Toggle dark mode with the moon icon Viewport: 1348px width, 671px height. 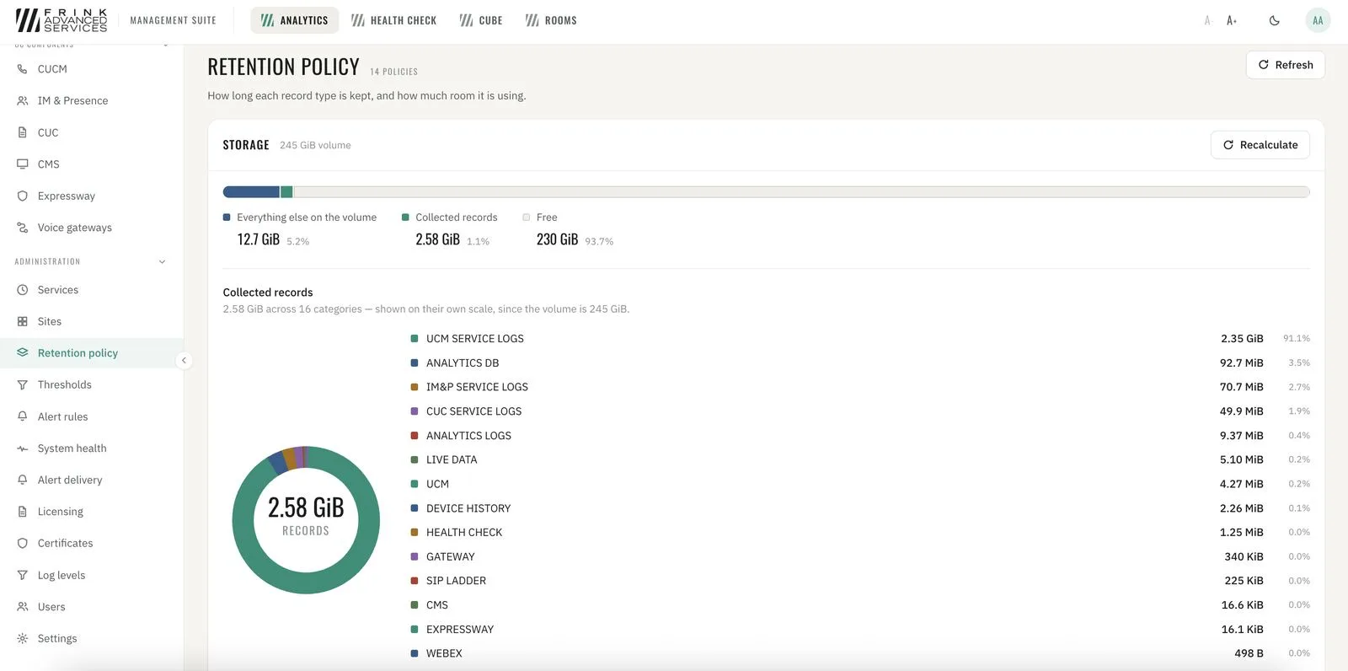click(1275, 20)
